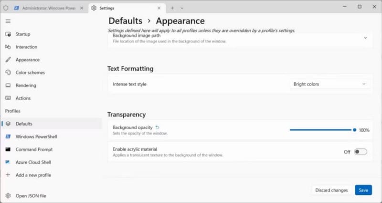The width and height of the screenshot is (382, 203).
Task: Toggle Enable acrylic material switch
Action: (x=361, y=152)
